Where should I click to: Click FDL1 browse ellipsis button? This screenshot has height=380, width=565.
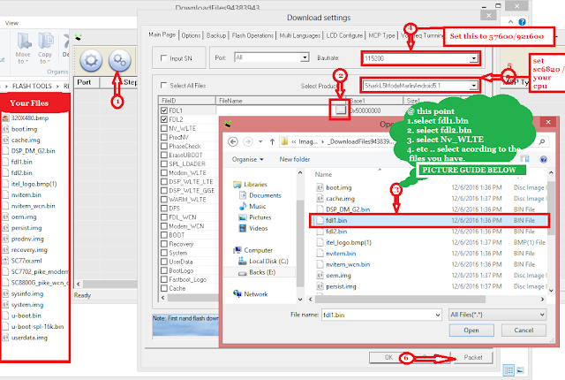click(x=340, y=110)
